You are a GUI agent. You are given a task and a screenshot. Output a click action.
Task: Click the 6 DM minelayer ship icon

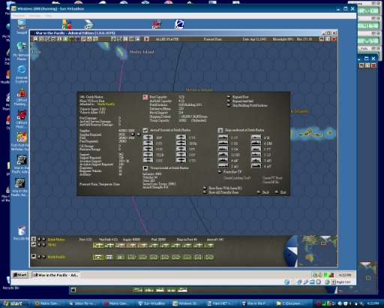(x=256, y=143)
